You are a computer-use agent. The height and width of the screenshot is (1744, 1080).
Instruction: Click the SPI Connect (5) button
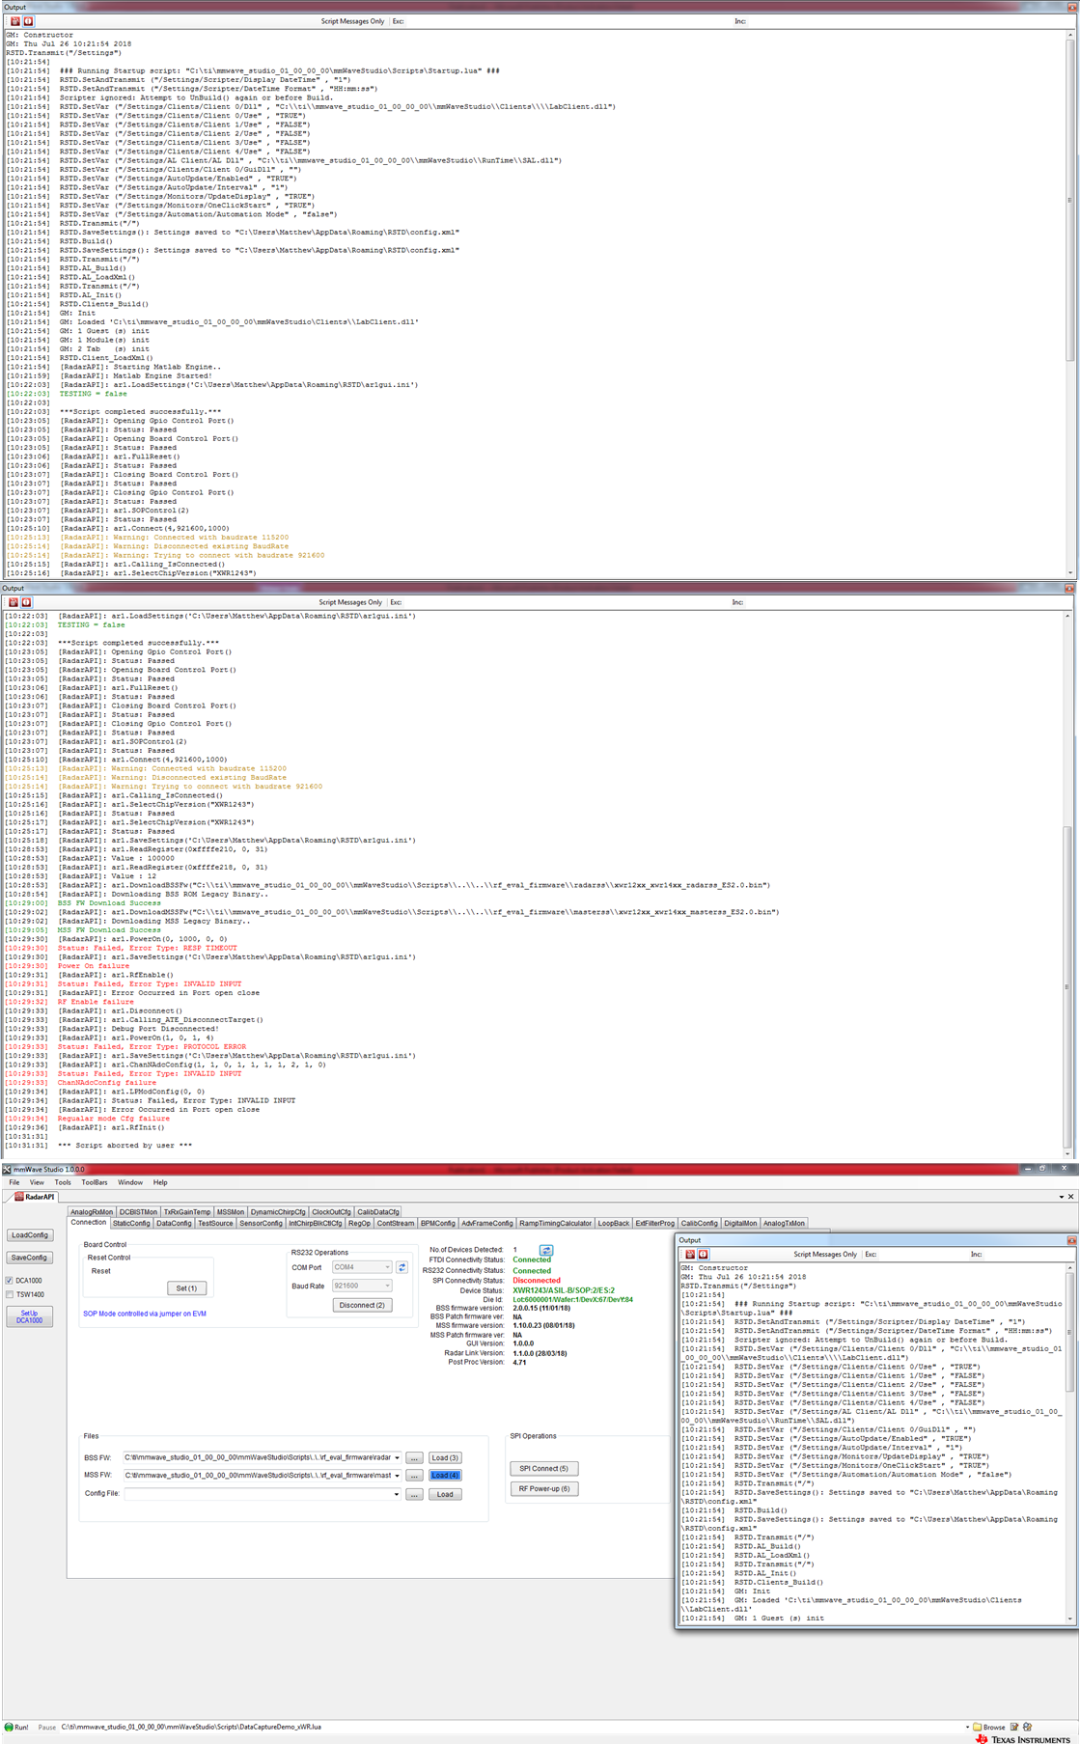click(x=543, y=1469)
